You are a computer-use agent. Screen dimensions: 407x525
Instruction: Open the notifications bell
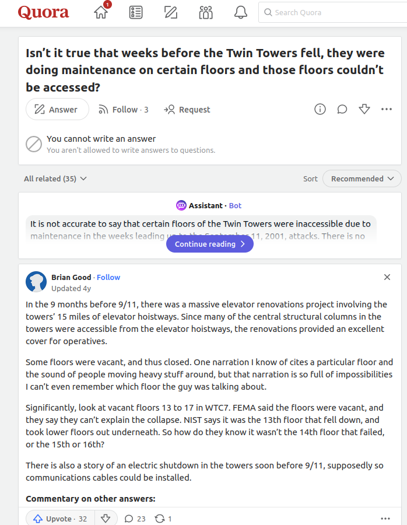tap(240, 12)
